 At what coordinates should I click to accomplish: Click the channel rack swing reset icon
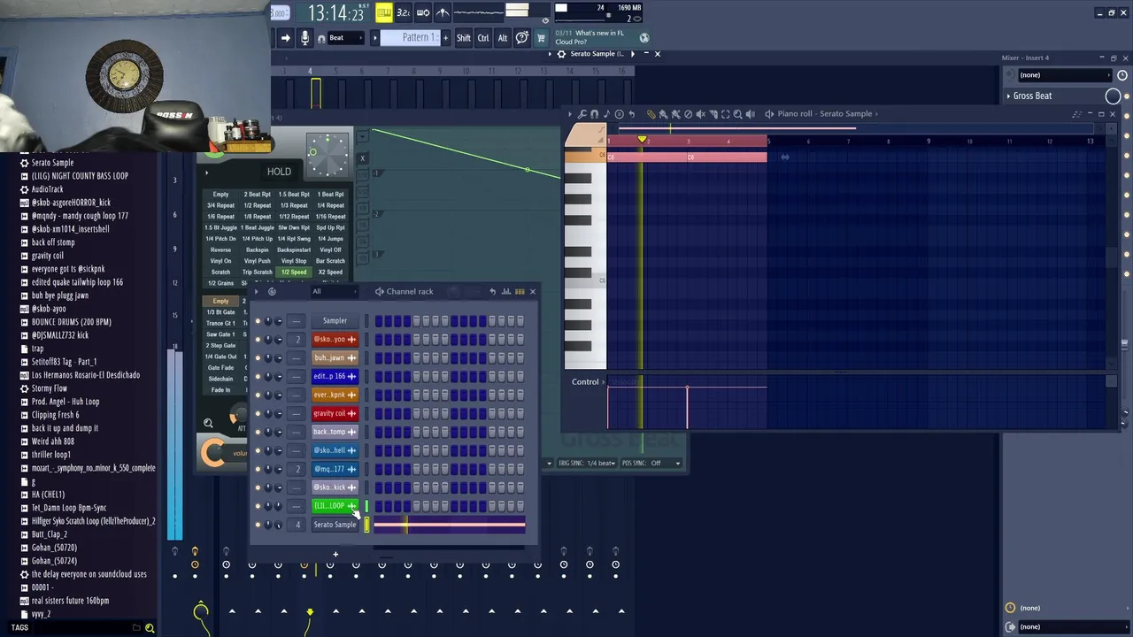[272, 291]
